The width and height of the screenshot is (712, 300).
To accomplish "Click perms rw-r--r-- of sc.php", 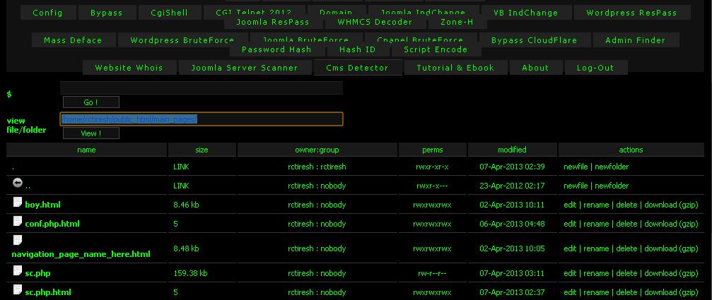I will click(432, 273).
